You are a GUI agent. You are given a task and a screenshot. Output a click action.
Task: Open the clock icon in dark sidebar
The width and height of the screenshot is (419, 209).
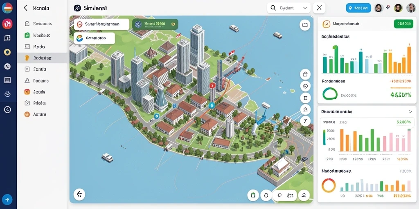click(7, 109)
